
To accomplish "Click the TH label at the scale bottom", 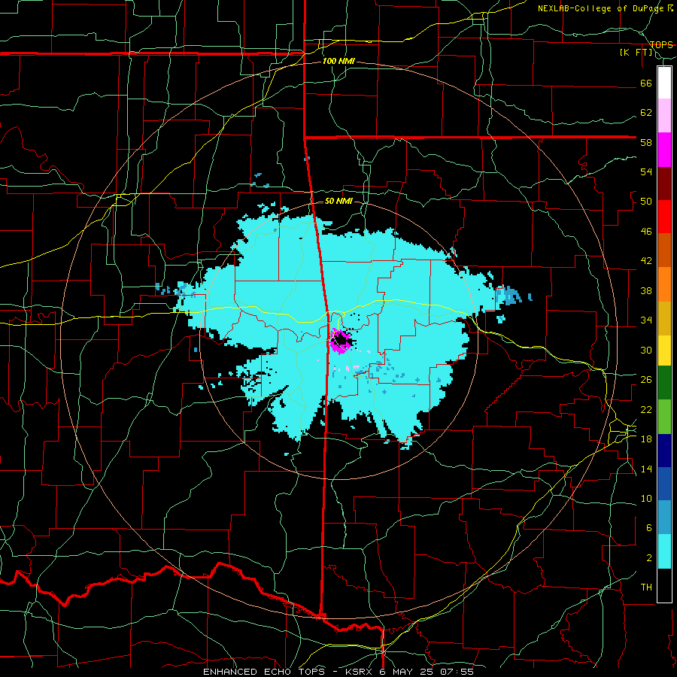I will [x=646, y=587].
